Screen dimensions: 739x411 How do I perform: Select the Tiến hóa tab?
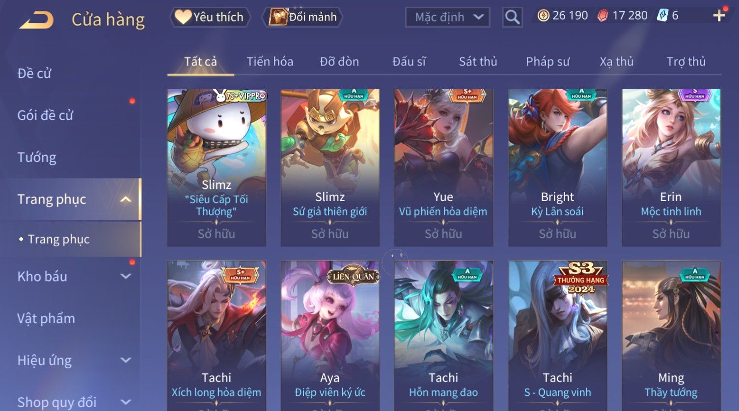pos(270,61)
